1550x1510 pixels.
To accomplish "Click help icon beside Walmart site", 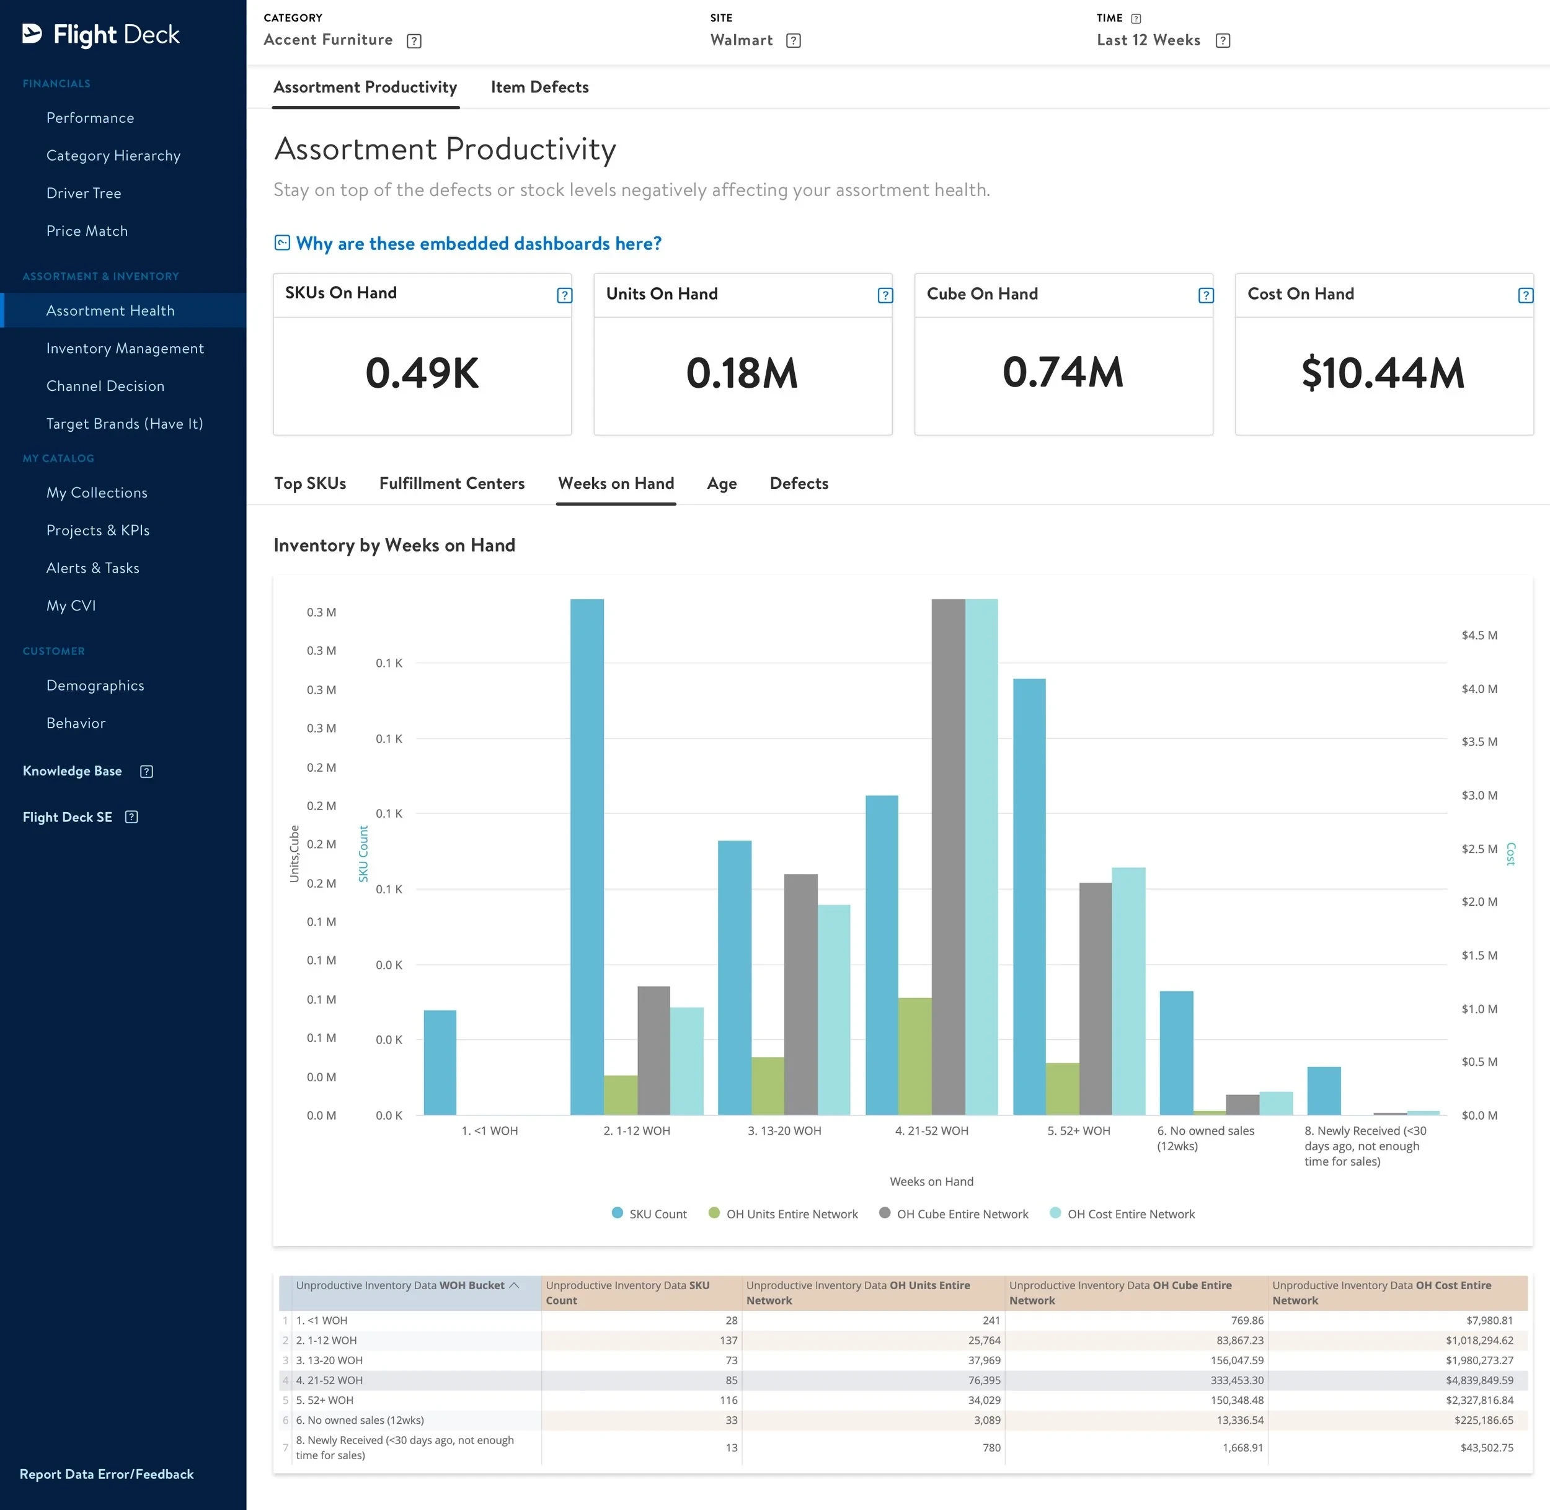I will point(793,40).
